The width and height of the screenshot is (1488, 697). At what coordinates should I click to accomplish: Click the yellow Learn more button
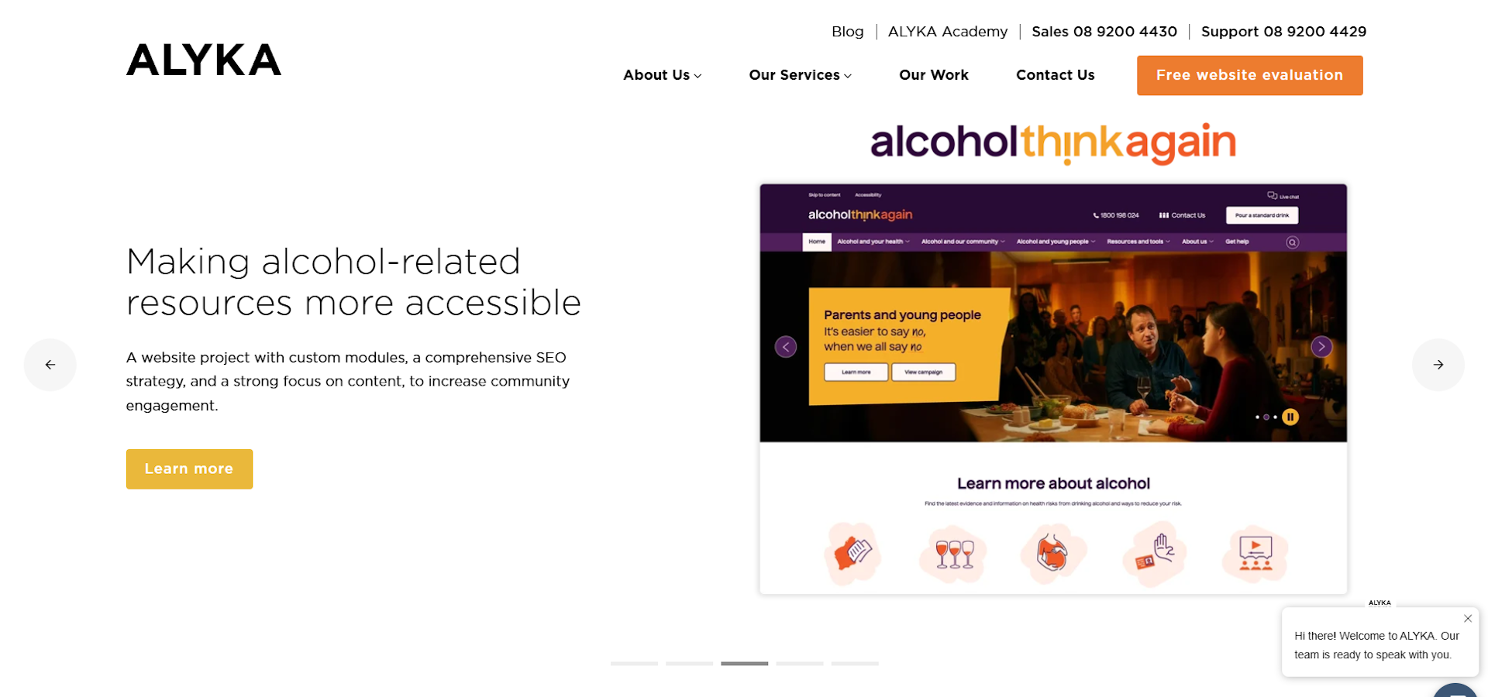point(189,469)
